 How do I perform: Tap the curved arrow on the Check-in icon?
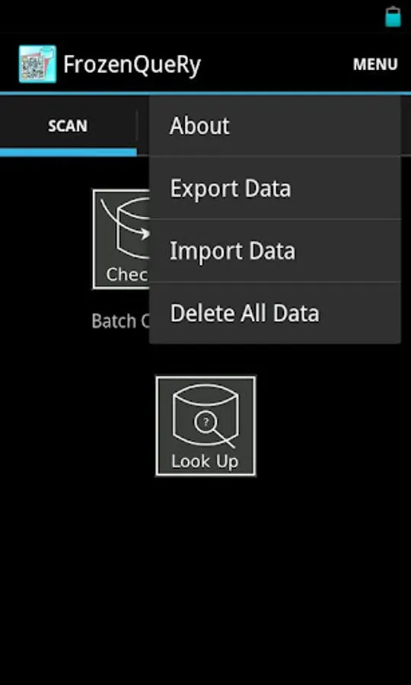(126, 220)
